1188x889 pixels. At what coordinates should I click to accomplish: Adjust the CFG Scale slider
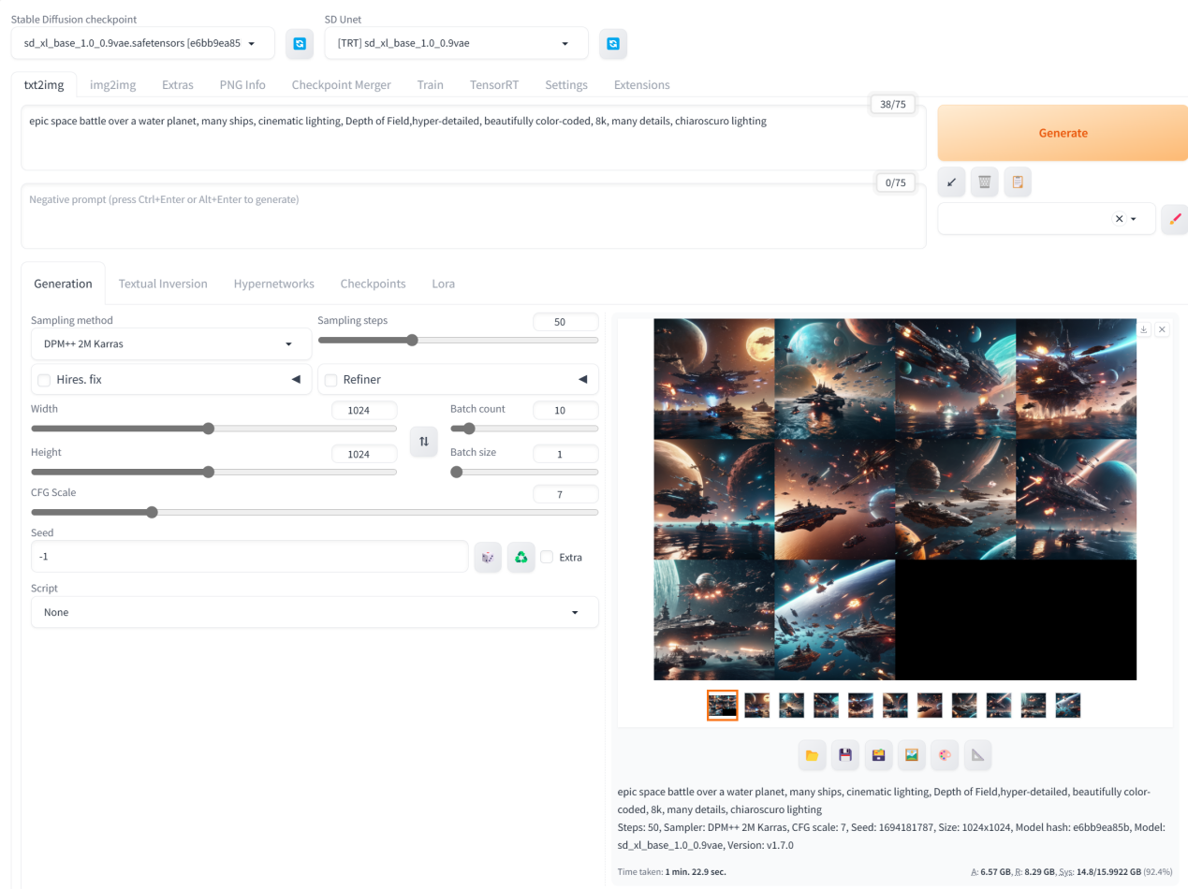152,512
